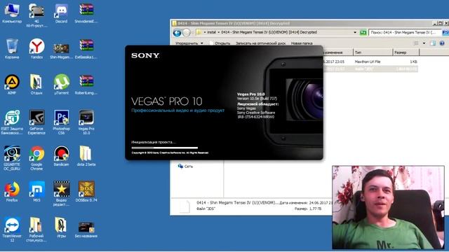Launch the Yandex browser shortcut
Viewport: 449px width, 252px height.
[x=36, y=49]
